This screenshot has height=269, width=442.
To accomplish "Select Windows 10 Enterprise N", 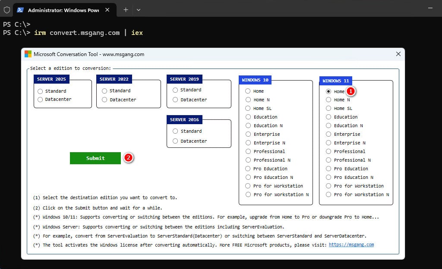I will [x=265, y=143].
